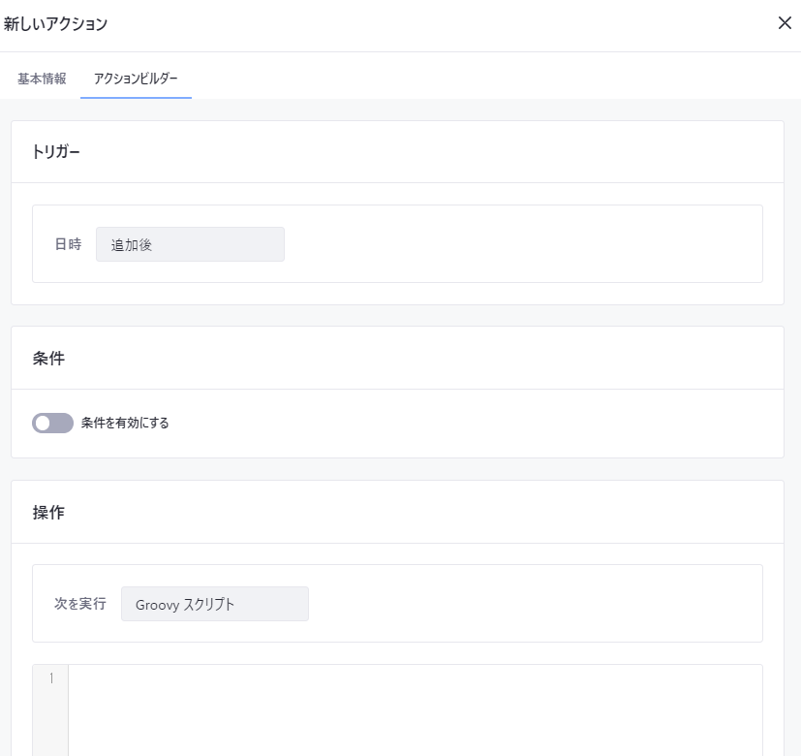Switch to the 基本情報 tab
The width and height of the screenshot is (801, 756).
click(42, 79)
